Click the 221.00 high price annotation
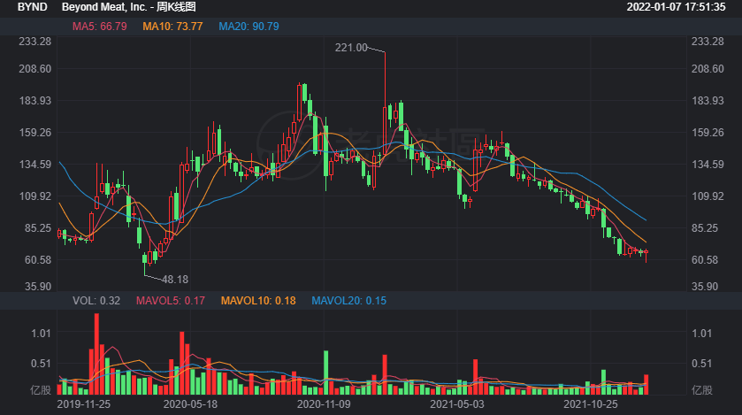 [x=351, y=47]
